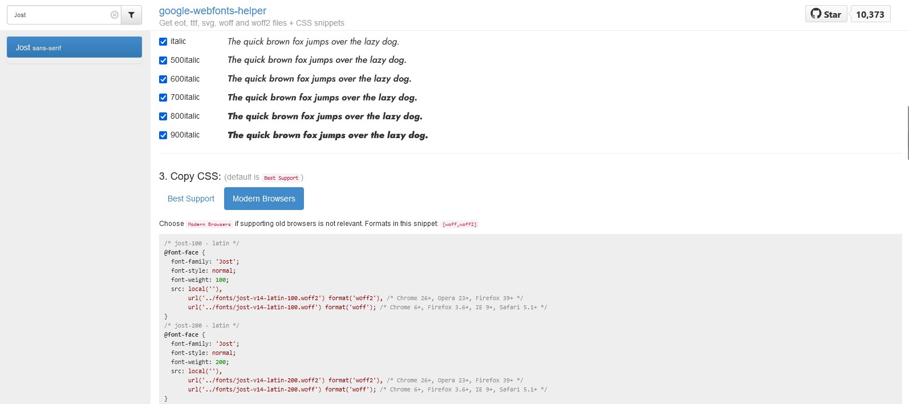
Task: Switch to the Best Support tab
Action: click(191, 199)
